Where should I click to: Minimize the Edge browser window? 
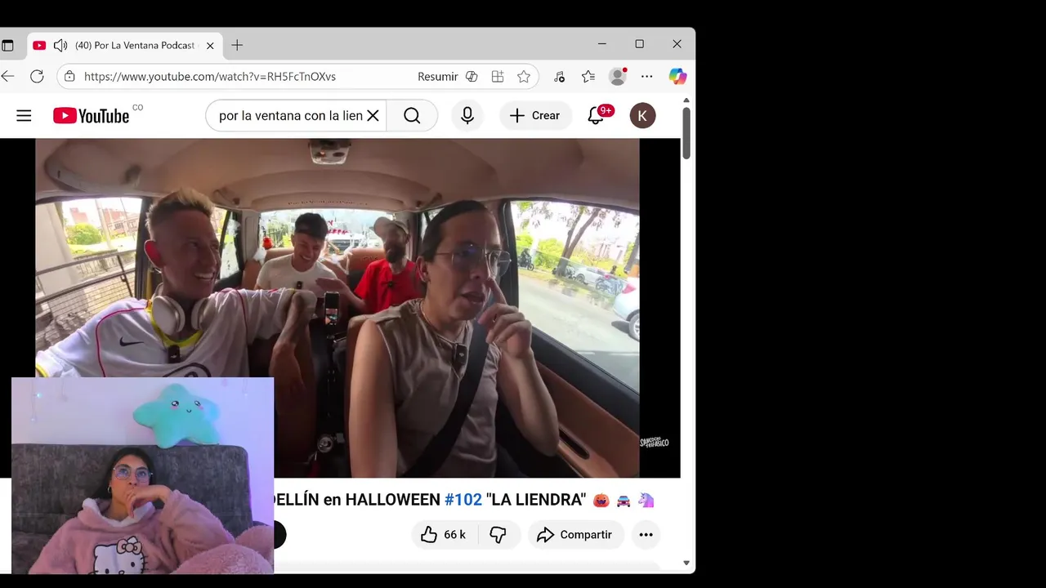click(602, 44)
